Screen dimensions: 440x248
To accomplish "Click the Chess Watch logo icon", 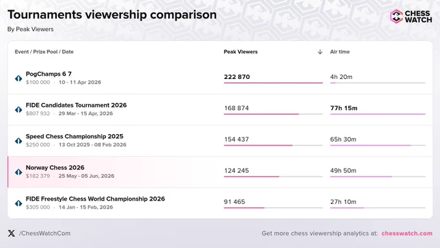I will point(396,16).
